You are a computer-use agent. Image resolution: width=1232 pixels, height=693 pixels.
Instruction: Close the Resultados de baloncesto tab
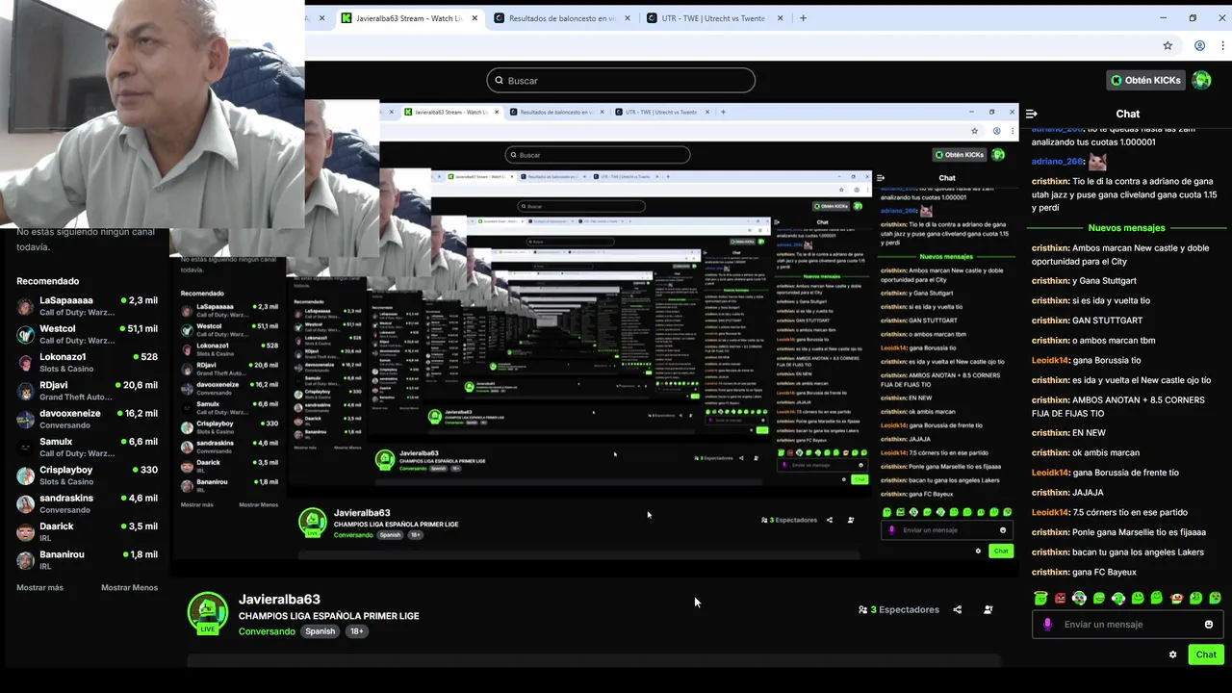629,17
